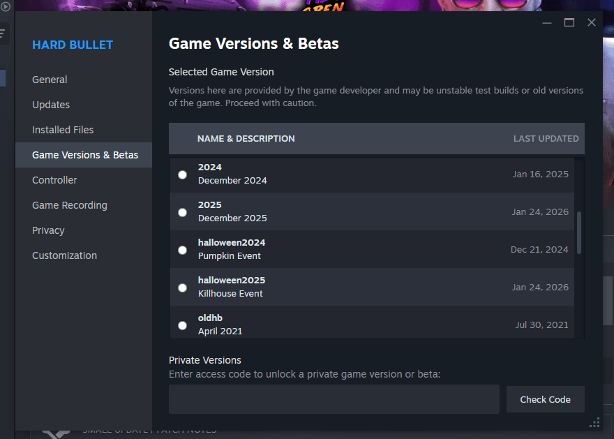
Task: Click the Pumpkin Event description text
Action: 229,255
